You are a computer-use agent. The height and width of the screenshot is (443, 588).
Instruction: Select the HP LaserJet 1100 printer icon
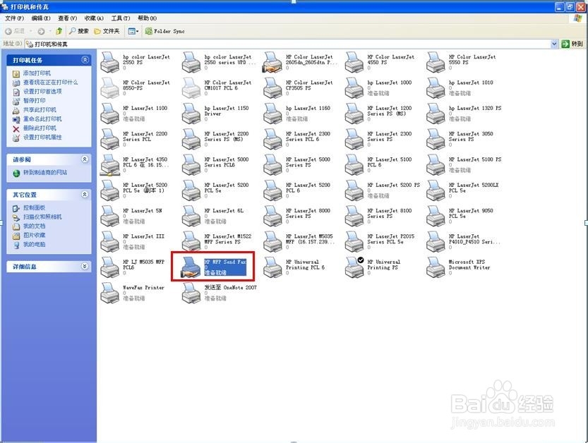tap(110, 114)
